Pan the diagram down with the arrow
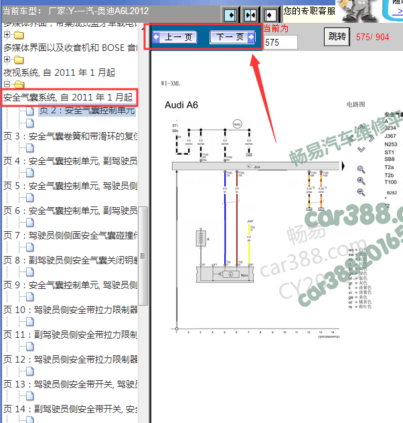The image size is (403, 423). point(361,149)
